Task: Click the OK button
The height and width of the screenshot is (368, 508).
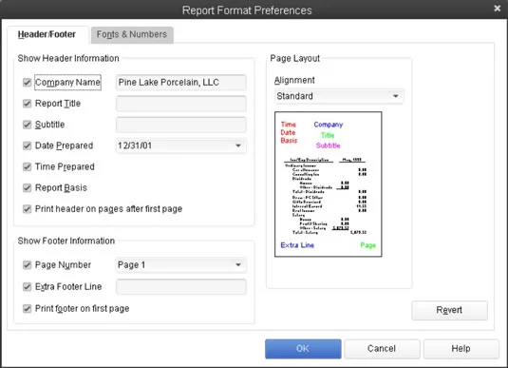Action: coord(303,349)
